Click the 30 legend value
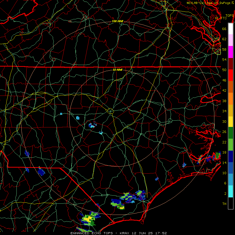Image resolution: width=235 pixels, height=235 pixels. coord(224,121)
